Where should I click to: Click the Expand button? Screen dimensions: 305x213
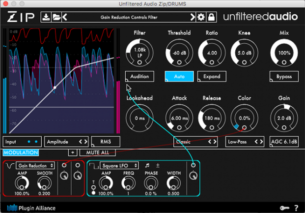212,77
